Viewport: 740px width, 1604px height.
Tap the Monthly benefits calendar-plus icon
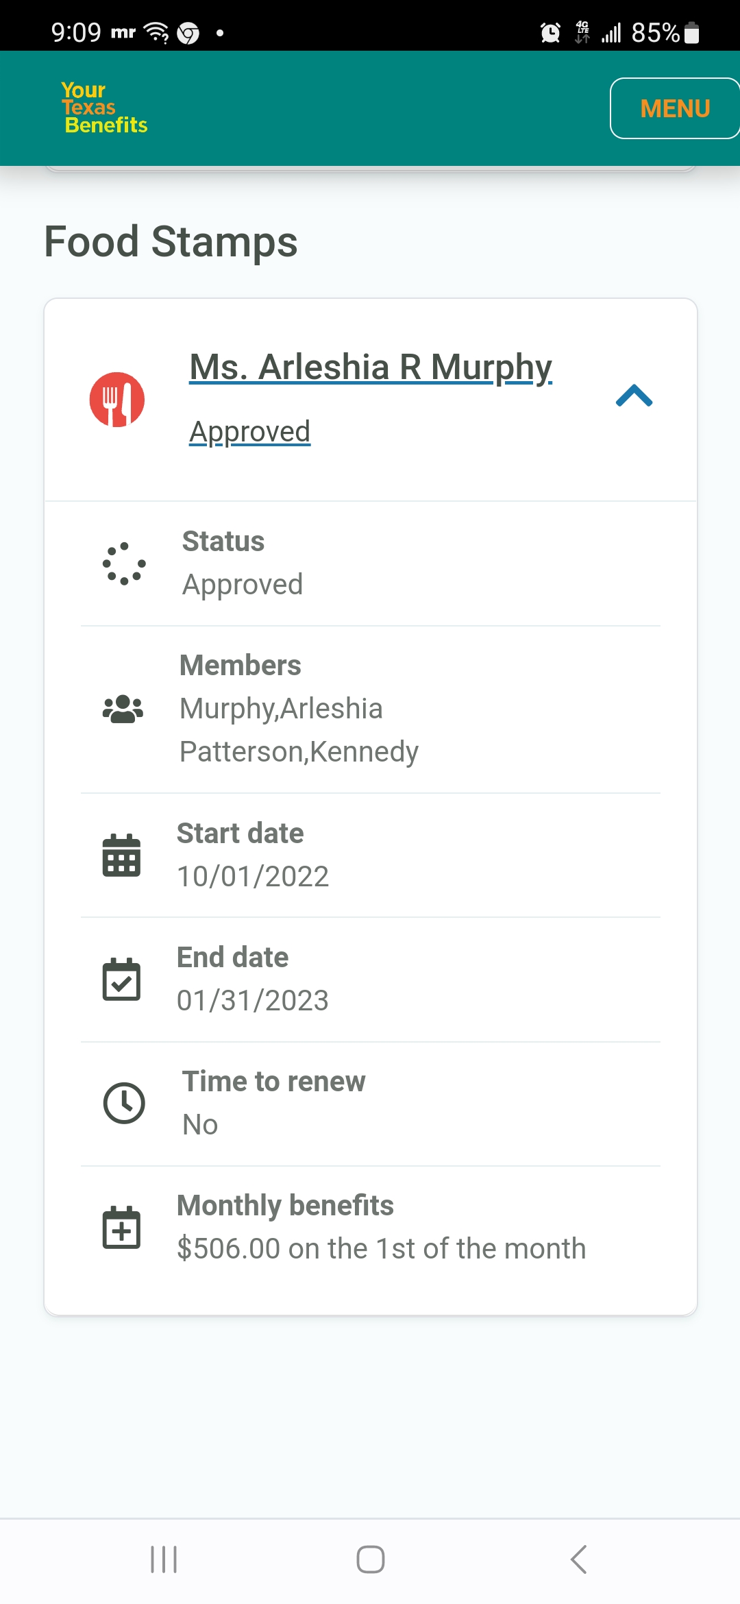tap(121, 1227)
